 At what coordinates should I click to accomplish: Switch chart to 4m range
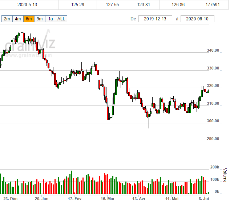click(x=17, y=19)
